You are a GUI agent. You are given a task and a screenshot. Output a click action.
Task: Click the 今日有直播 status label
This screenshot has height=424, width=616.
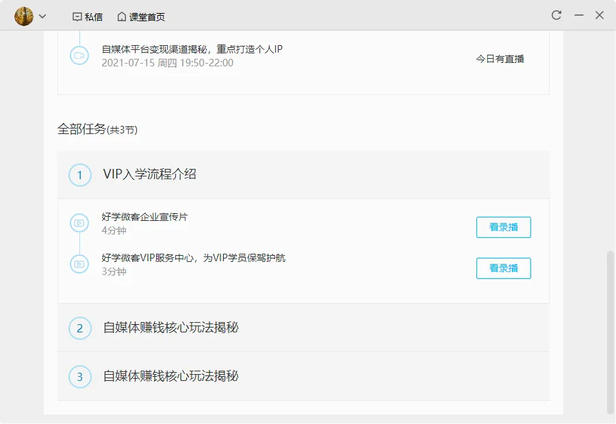500,59
